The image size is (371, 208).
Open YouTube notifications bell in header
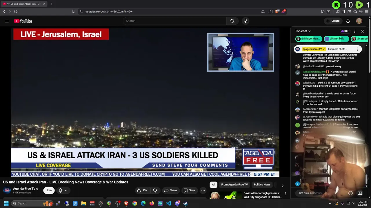tap(348, 21)
